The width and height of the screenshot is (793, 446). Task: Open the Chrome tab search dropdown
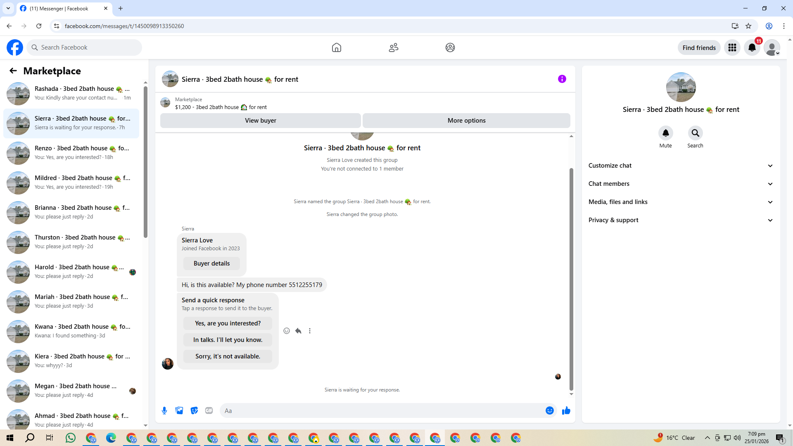[8, 8]
